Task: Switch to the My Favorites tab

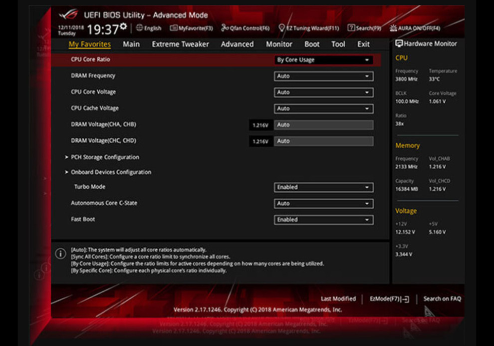Action: tap(90, 44)
